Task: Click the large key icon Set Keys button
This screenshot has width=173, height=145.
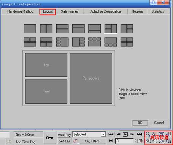Action: (x=50, y=138)
